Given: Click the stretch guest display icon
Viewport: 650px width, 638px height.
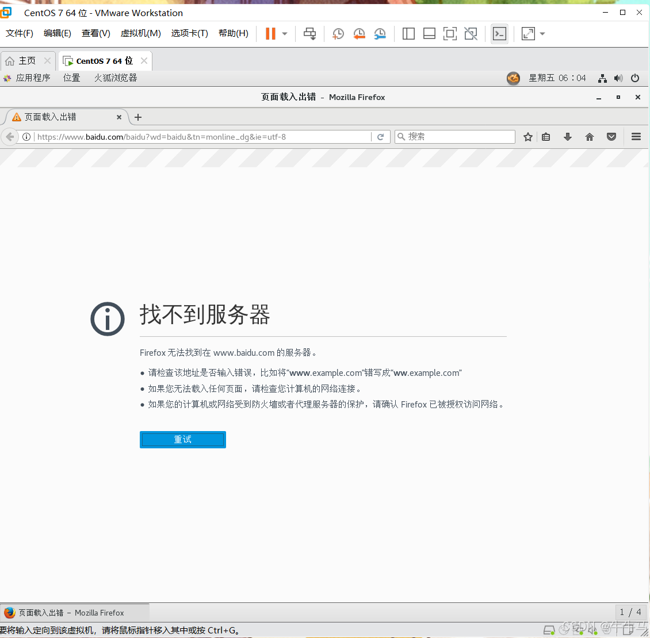Looking at the screenshot, I should click(x=528, y=33).
